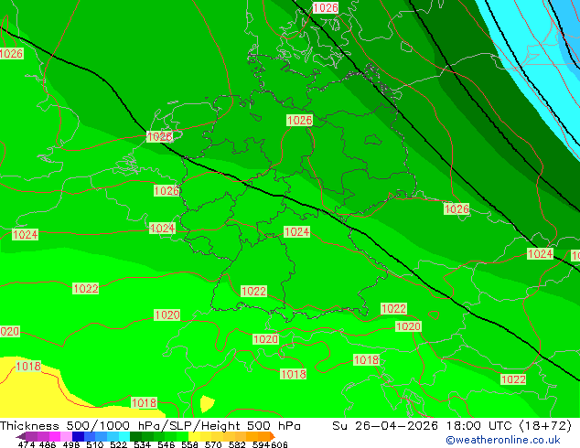Pick the dark blue legend swatch
The width and height of the screenshot is (580, 448).
click(78, 436)
